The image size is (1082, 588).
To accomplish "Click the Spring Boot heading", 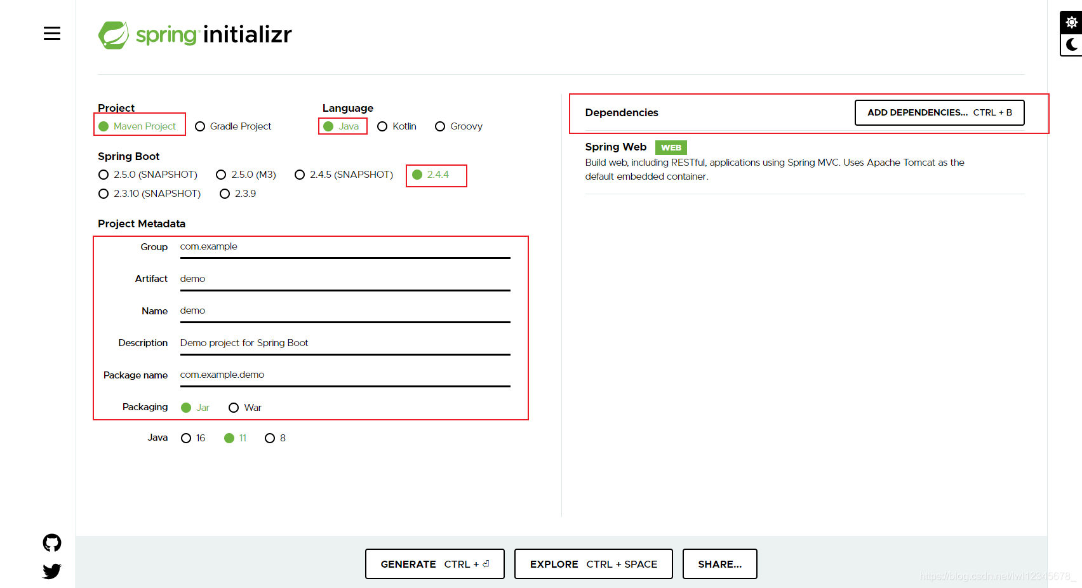I will 129,156.
